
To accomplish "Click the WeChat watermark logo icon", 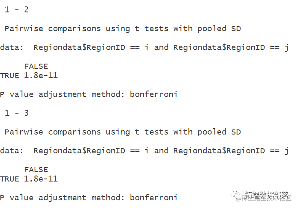I will coord(236,196).
